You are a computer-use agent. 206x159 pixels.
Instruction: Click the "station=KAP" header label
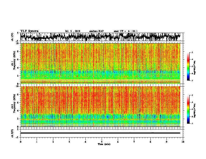96,31
